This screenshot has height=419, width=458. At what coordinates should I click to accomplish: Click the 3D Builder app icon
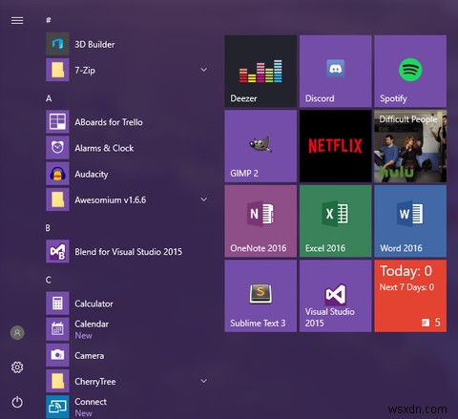pos(57,44)
